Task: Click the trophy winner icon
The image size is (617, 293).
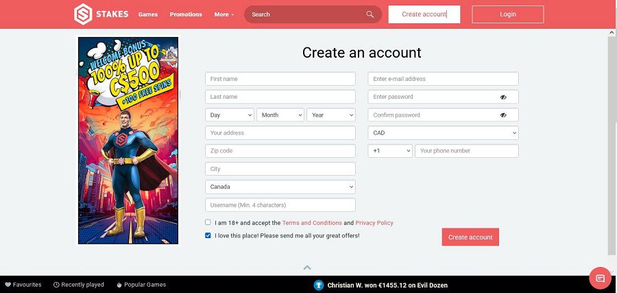Action: tap(319, 285)
